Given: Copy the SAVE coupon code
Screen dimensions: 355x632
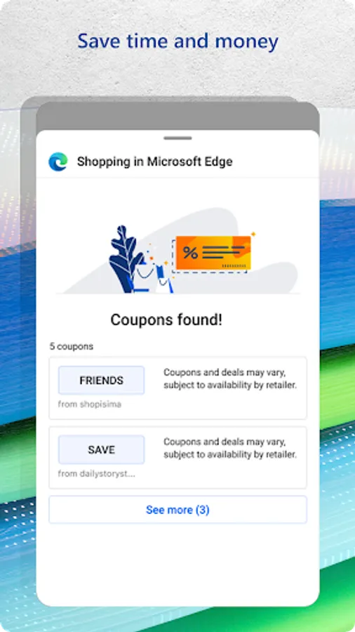Looking at the screenshot, I should [x=102, y=449].
